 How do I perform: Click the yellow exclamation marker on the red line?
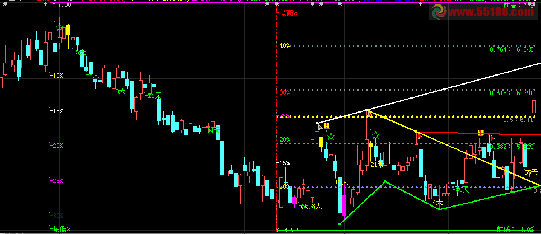(481, 132)
